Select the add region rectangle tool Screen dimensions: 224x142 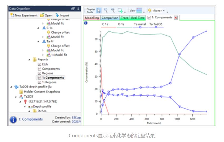(120, 10)
